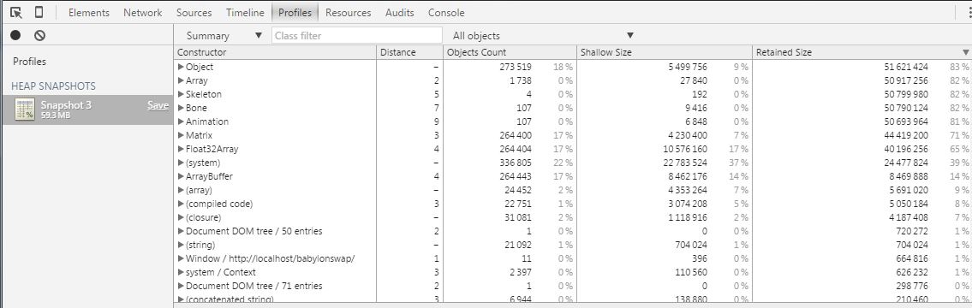Image resolution: width=972 pixels, height=308 pixels.
Task: Expand the Float32Array constructor row
Action: point(181,149)
